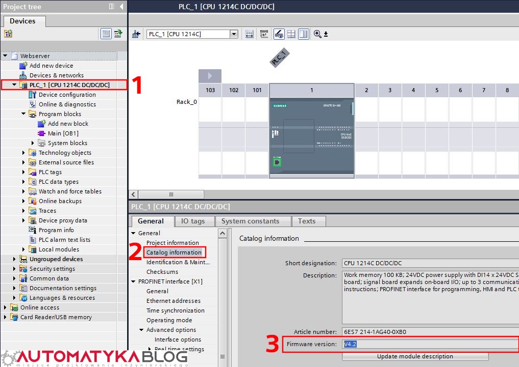This screenshot has height=367, width=519.
Task: Collapse the PLC_1 [CPU 1214C DC/DC/DC] node
Action: pyautogui.click(x=14, y=85)
